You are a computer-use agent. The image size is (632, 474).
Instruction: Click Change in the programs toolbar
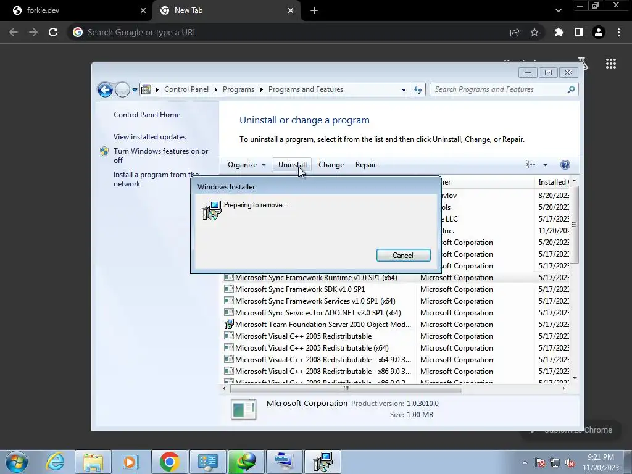click(331, 164)
